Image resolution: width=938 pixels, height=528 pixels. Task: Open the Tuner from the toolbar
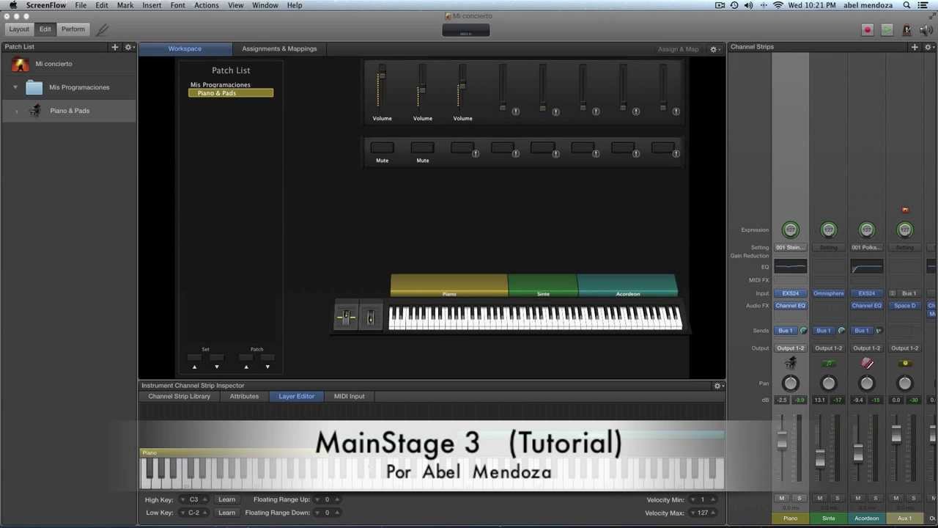tap(907, 30)
